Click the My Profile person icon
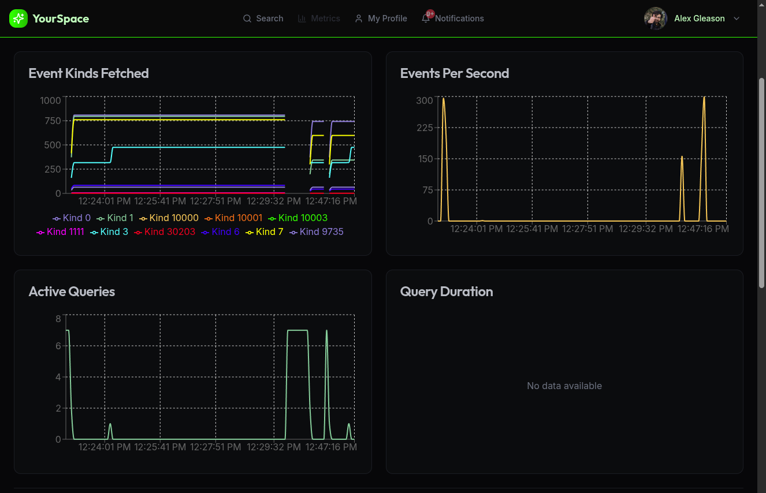766x493 pixels. [x=359, y=18]
